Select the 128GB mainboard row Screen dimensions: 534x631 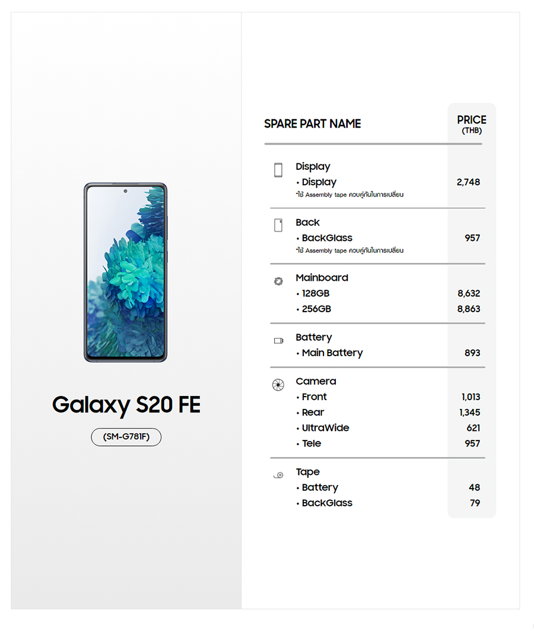315,293
